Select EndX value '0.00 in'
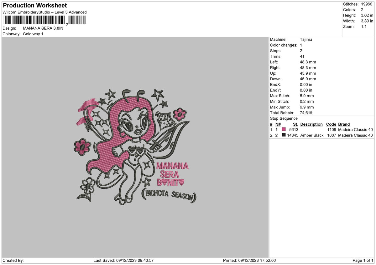 pos(306,84)
